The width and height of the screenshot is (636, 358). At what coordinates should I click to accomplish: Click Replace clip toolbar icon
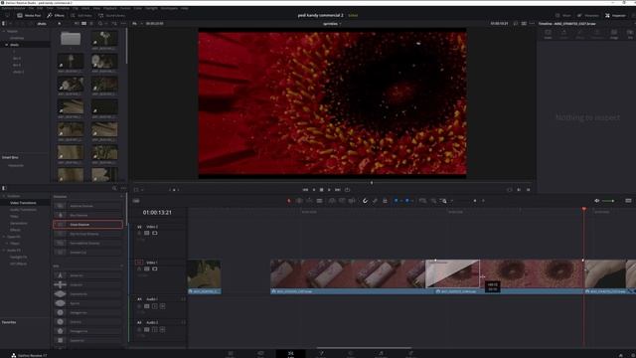[352, 201]
